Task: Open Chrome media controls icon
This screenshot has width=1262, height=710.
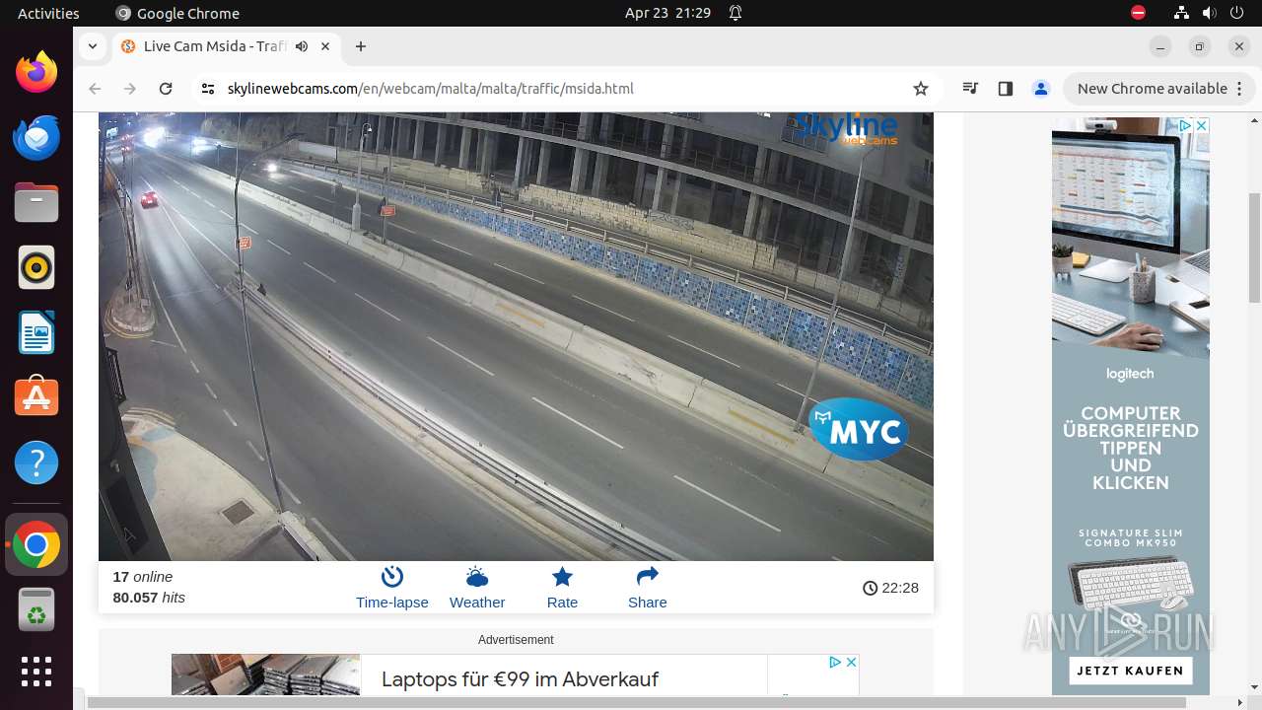Action: click(x=971, y=89)
